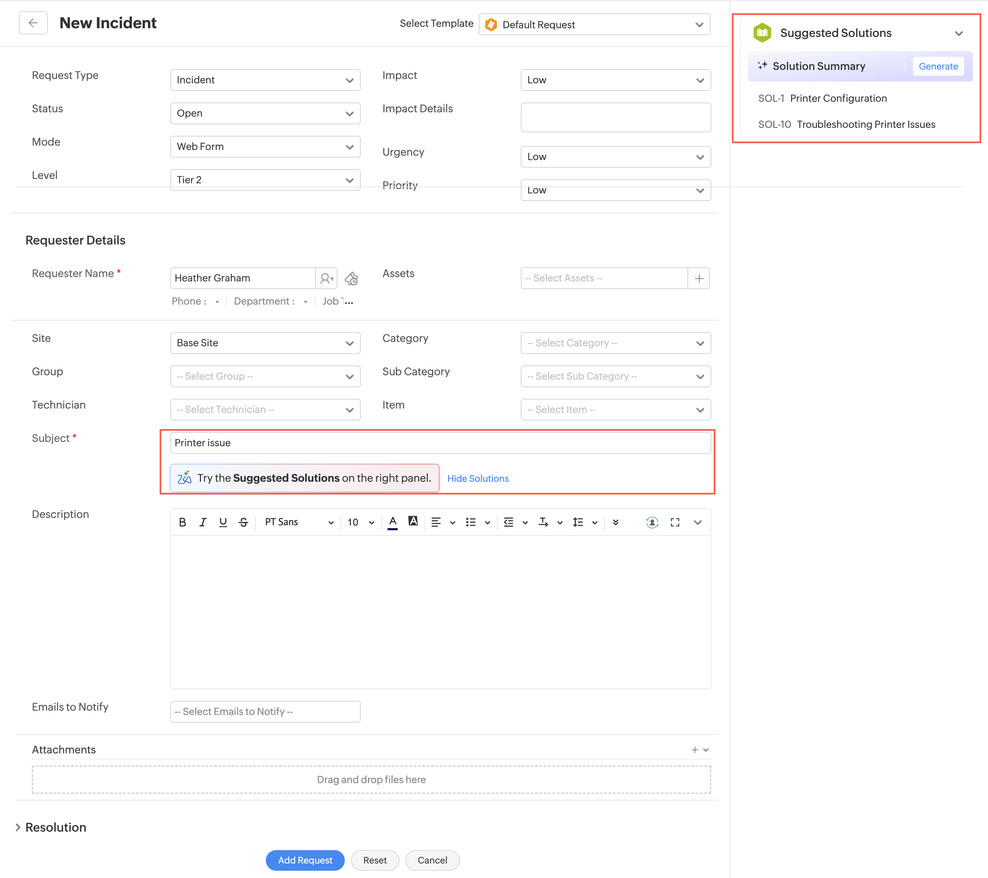Click the Subject input field
This screenshot has height=878, width=988.
pyautogui.click(x=440, y=443)
